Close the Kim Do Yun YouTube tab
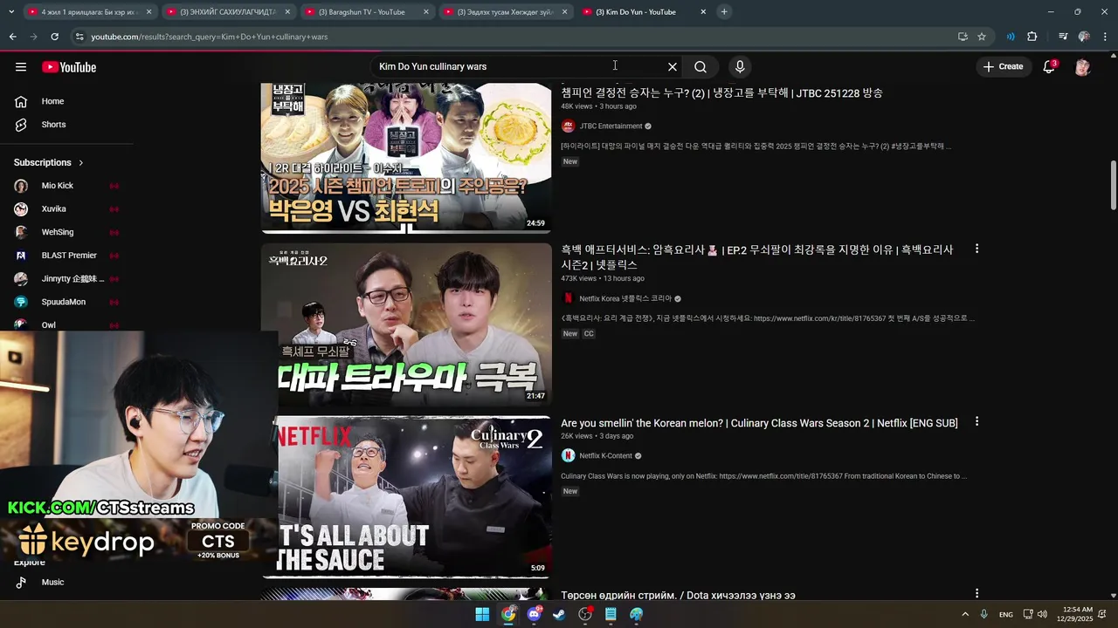This screenshot has width=1118, height=628. tap(703, 12)
